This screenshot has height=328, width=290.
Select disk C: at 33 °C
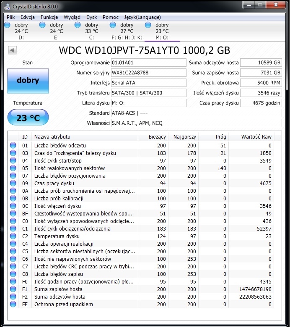(x=92, y=31)
